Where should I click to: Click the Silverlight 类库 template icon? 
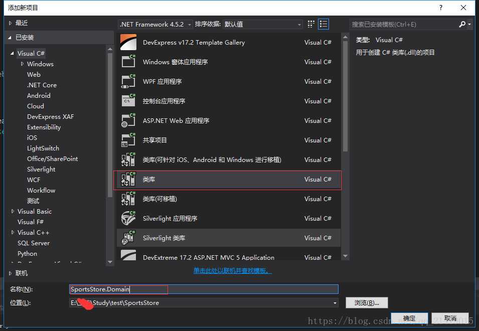(128, 238)
